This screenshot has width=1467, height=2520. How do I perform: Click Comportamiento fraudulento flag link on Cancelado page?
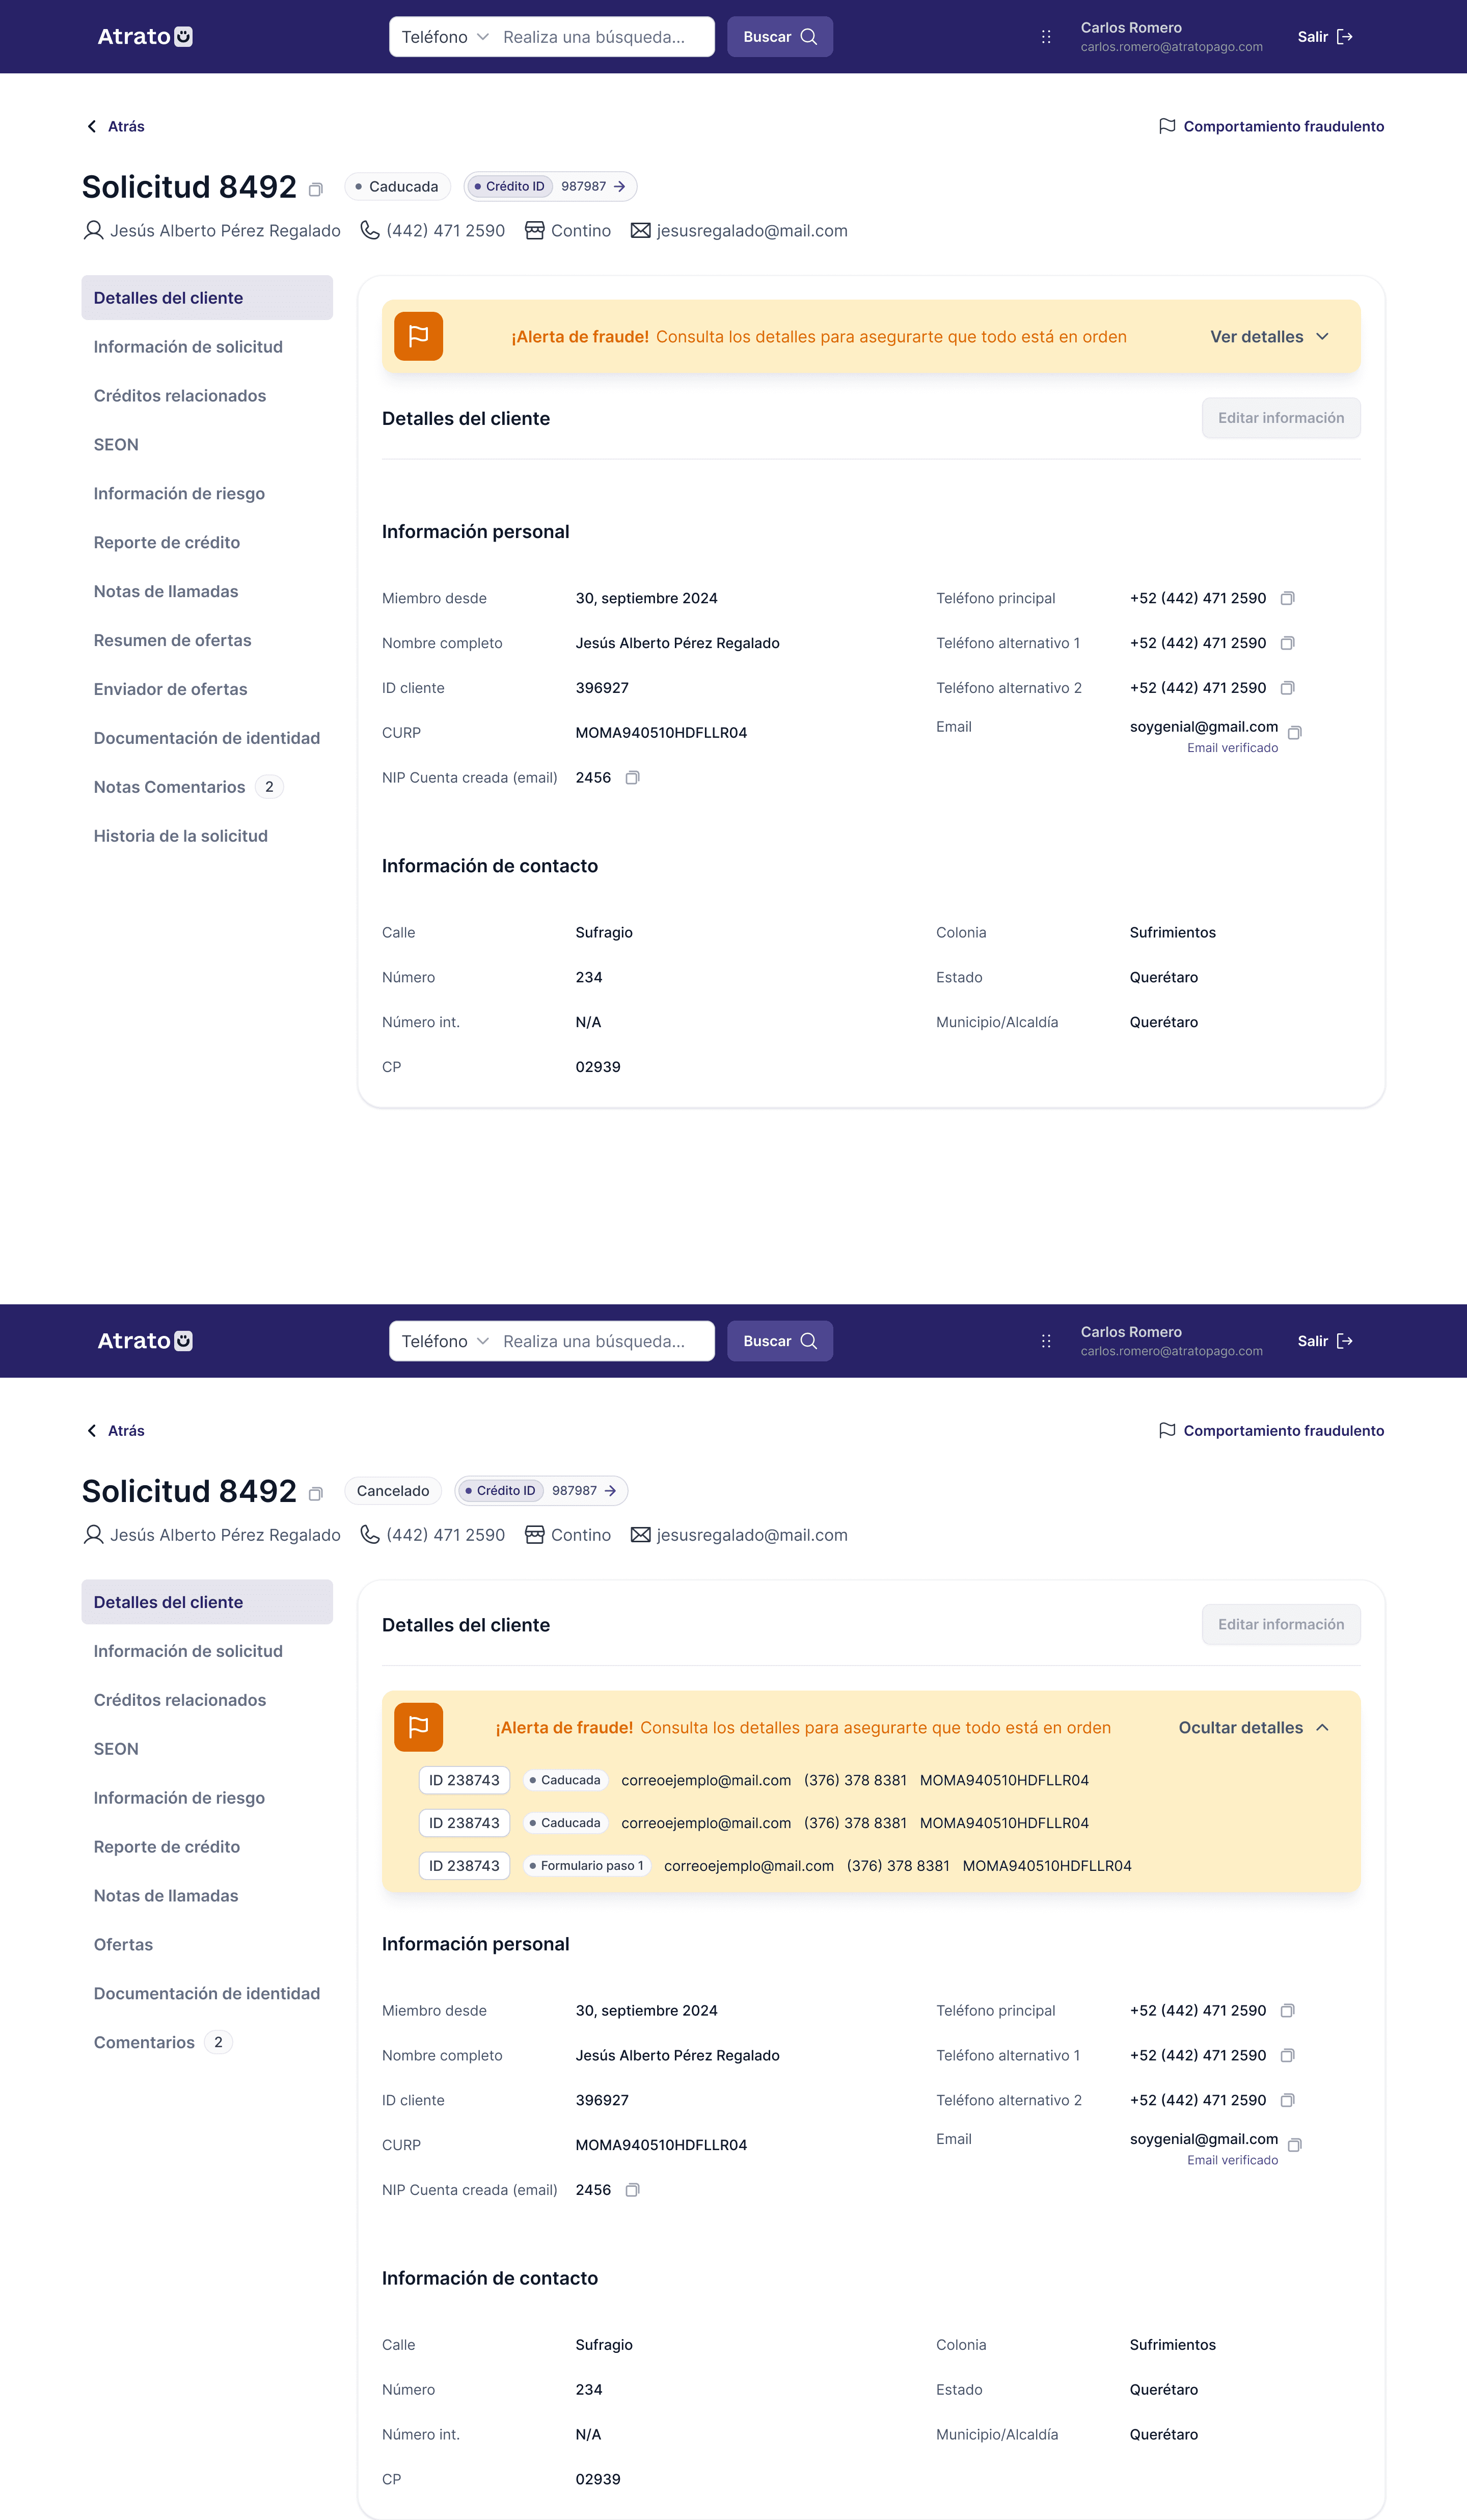(1271, 1430)
